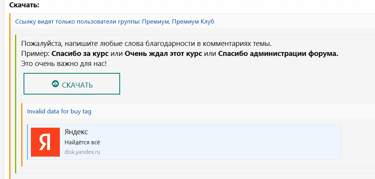The width and height of the screenshot is (375, 179).
Task: Click the bold Очень ждал этот курс example
Action: 163,53
